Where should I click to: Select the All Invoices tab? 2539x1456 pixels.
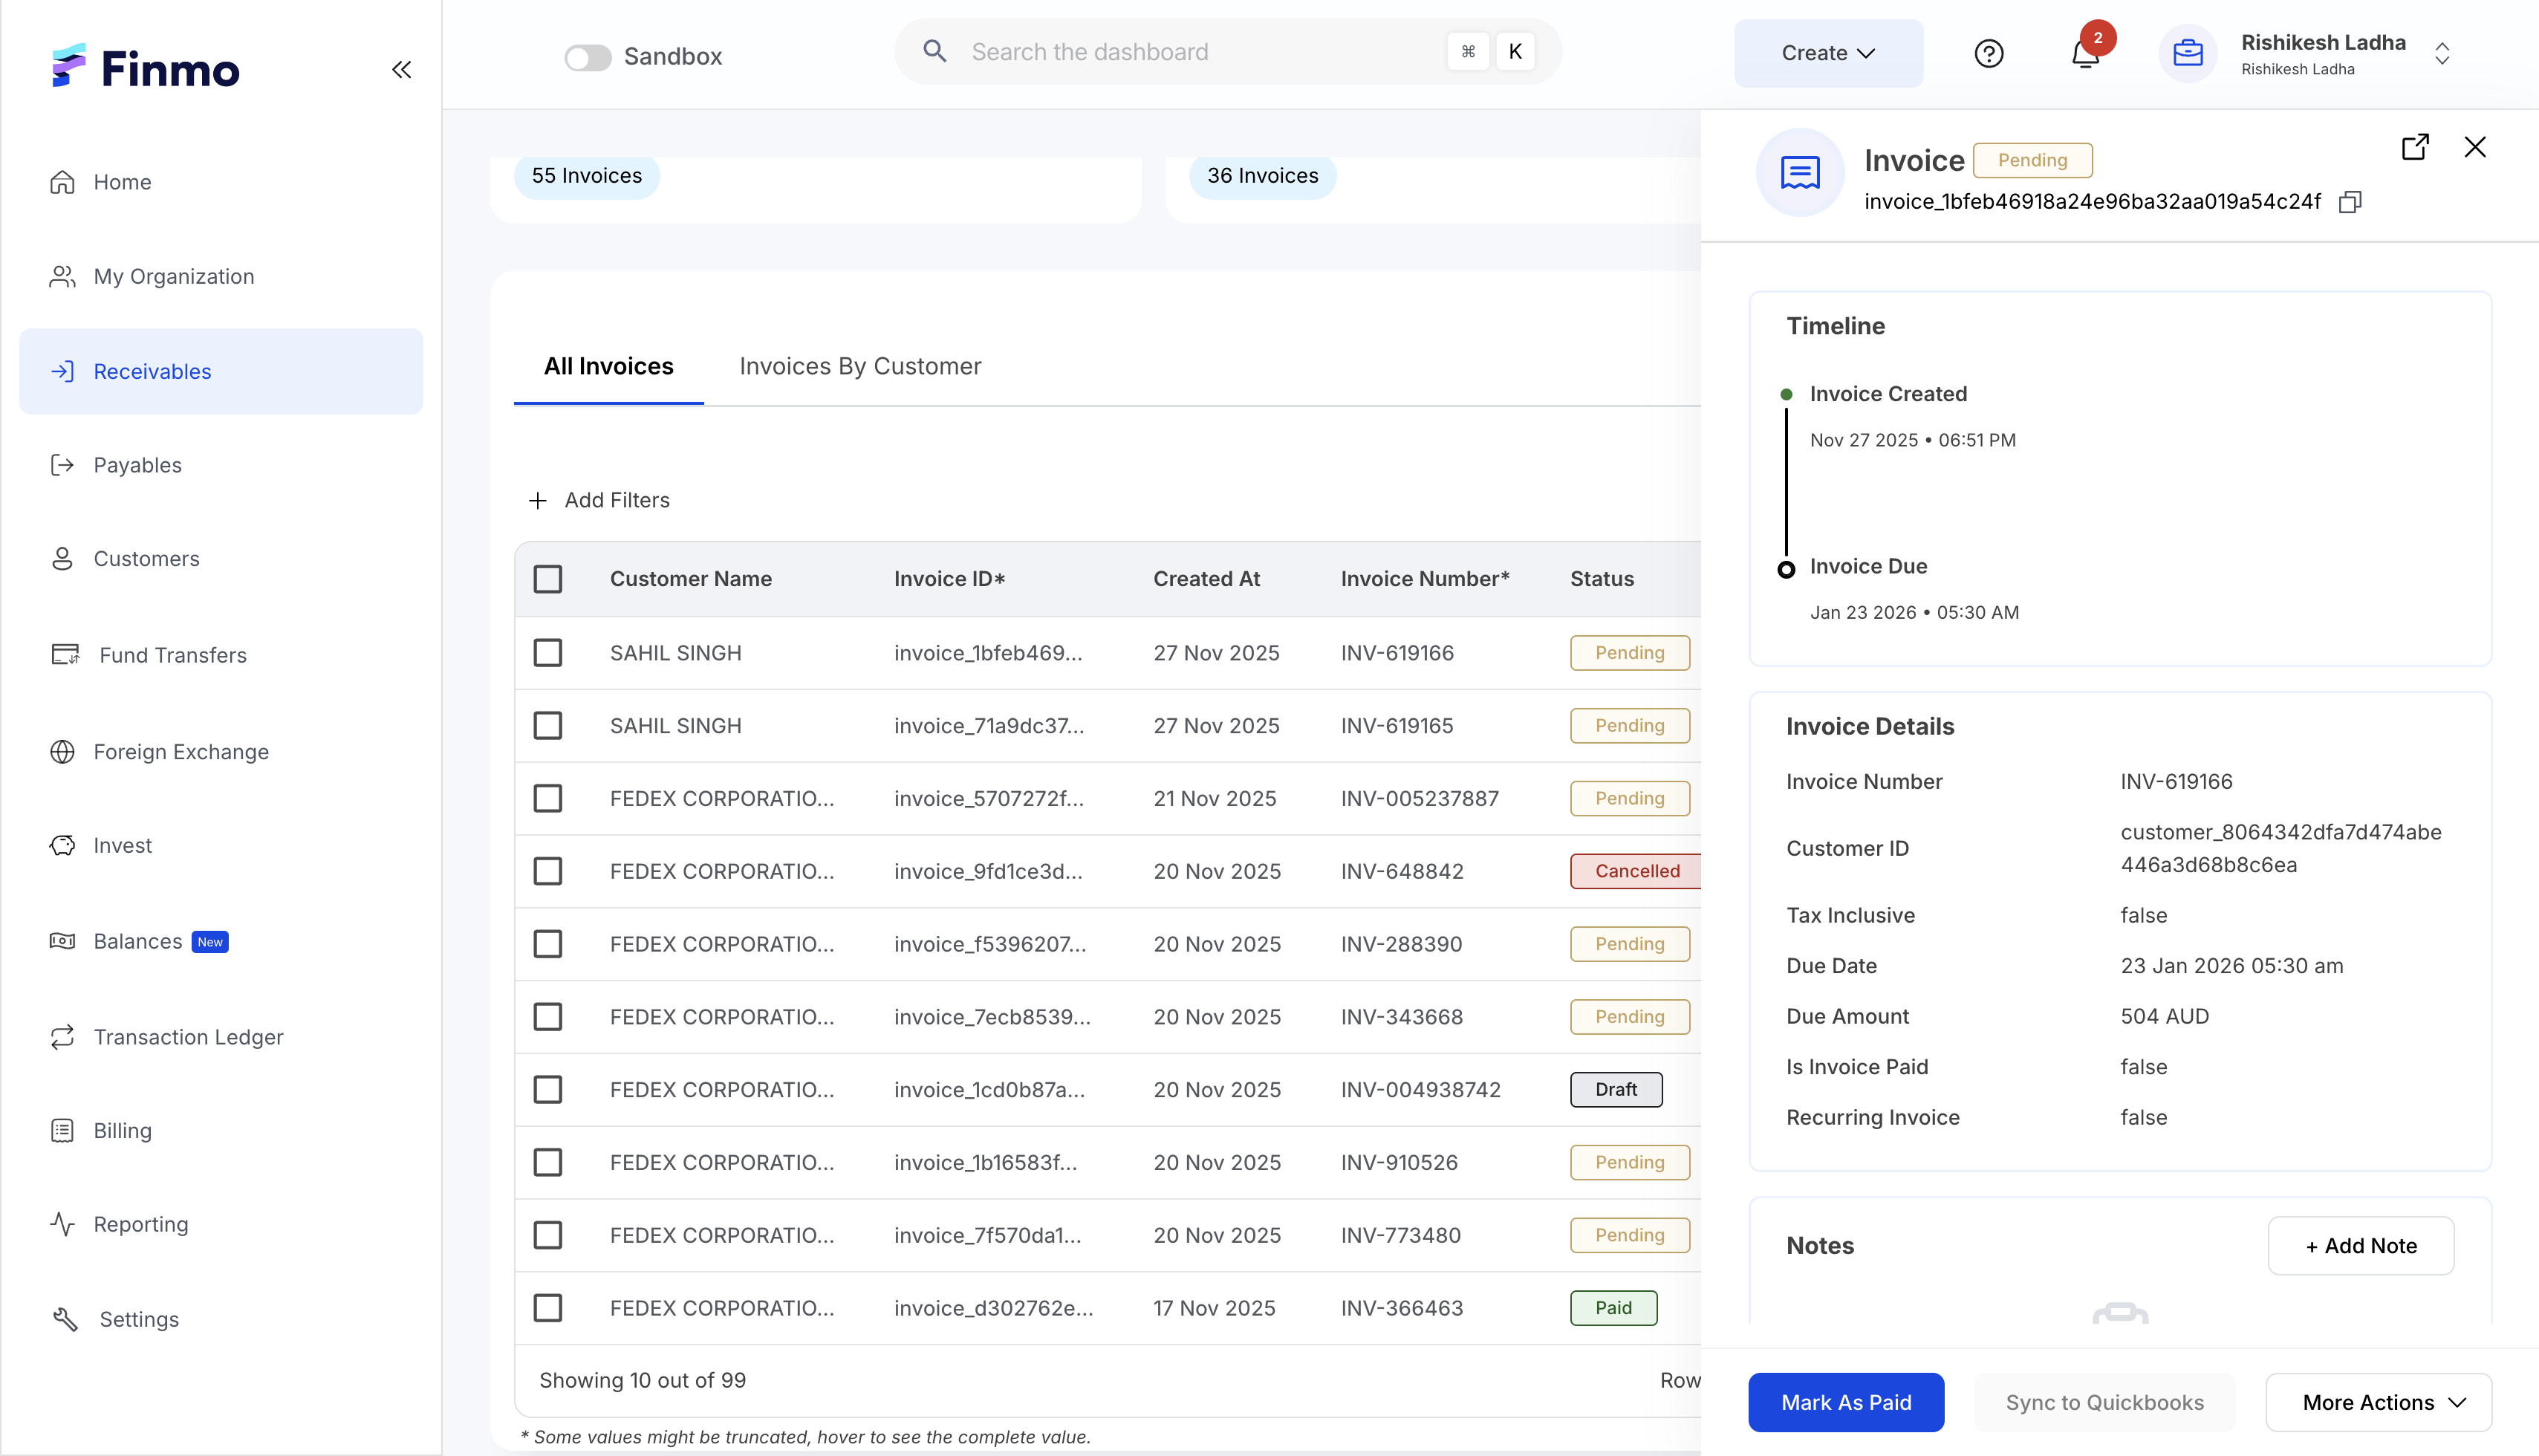608,366
